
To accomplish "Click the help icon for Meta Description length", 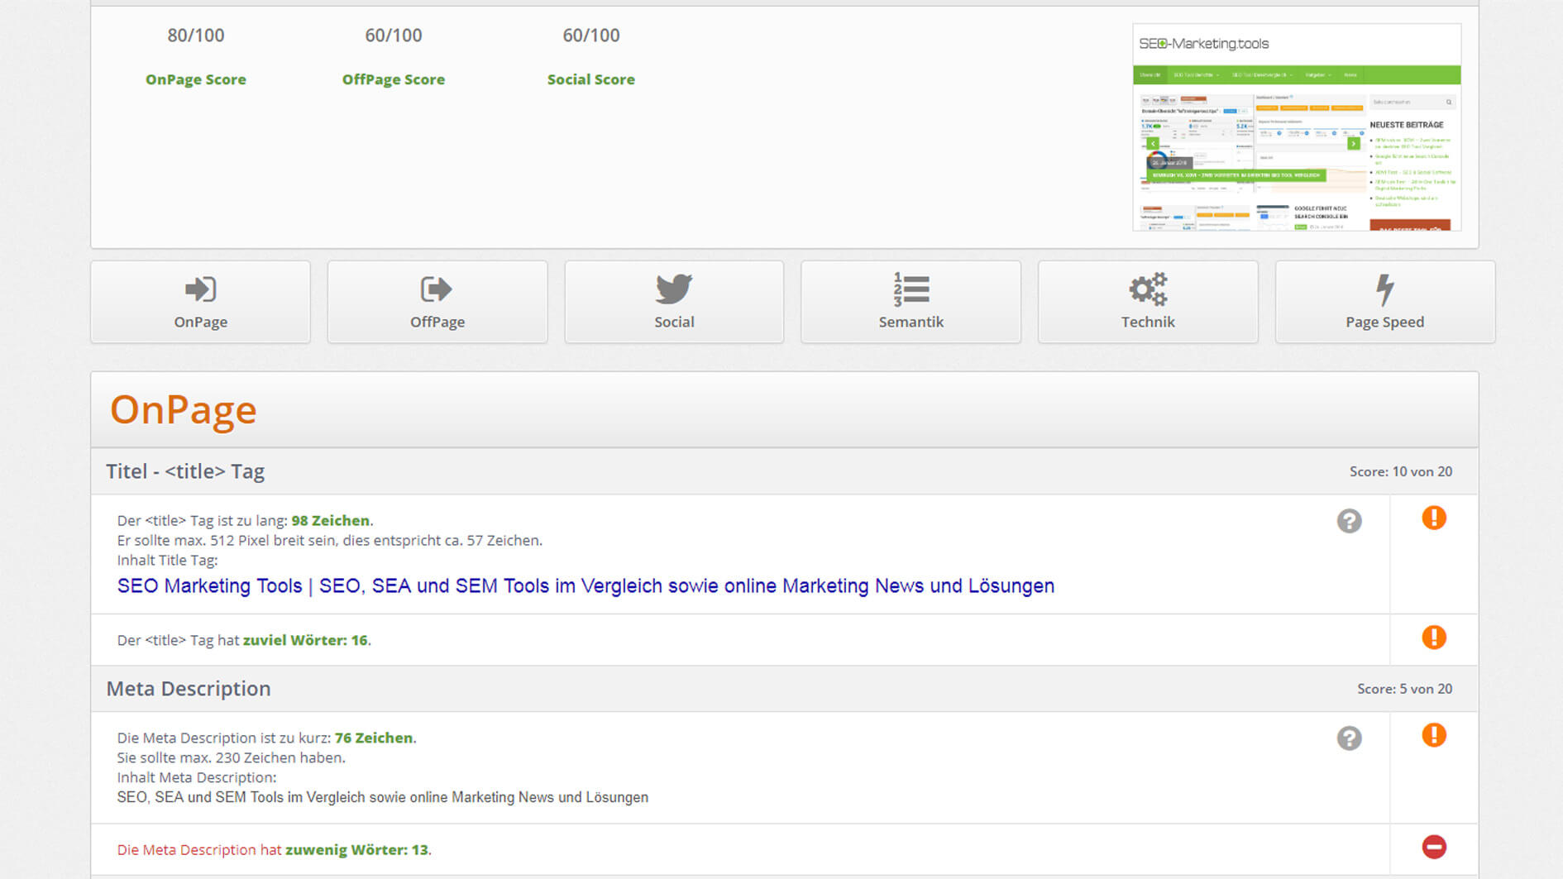I will [1349, 738].
